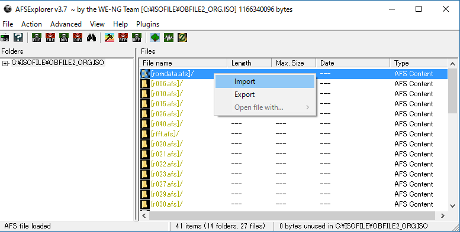The height and width of the screenshot is (232, 460).
Task: Select the [r010.afs]/ entry
Action: [x=167, y=94]
